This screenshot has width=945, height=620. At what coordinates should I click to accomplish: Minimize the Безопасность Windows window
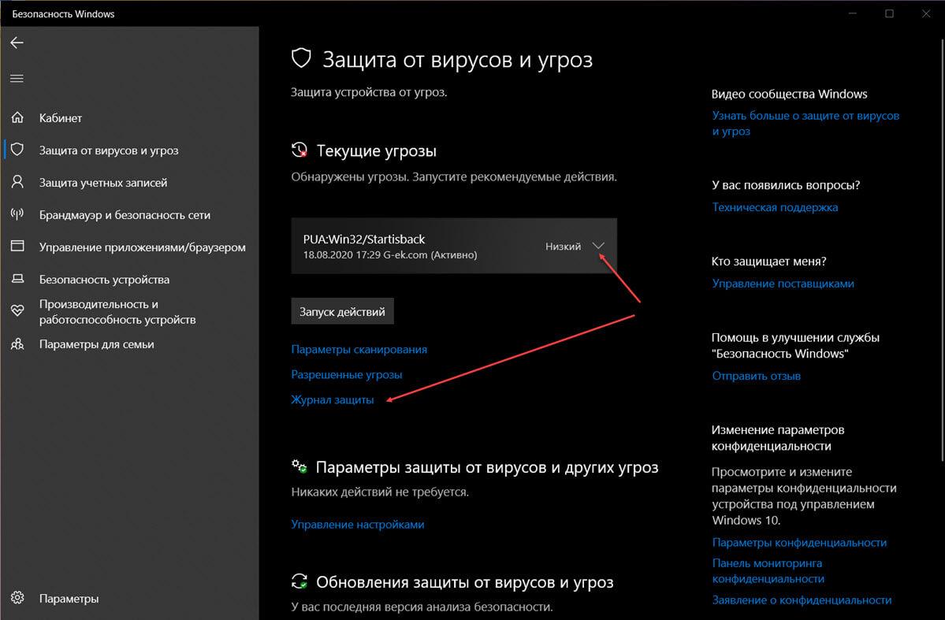[x=852, y=13]
